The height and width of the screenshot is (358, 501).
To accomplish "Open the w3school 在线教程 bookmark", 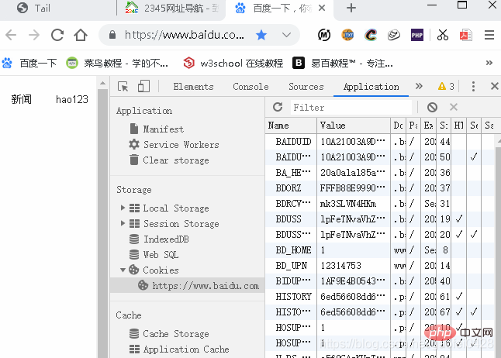I will coord(233,64).
